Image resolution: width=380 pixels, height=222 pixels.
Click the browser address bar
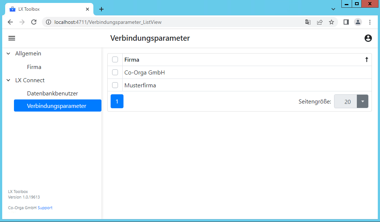coord(176,22)
